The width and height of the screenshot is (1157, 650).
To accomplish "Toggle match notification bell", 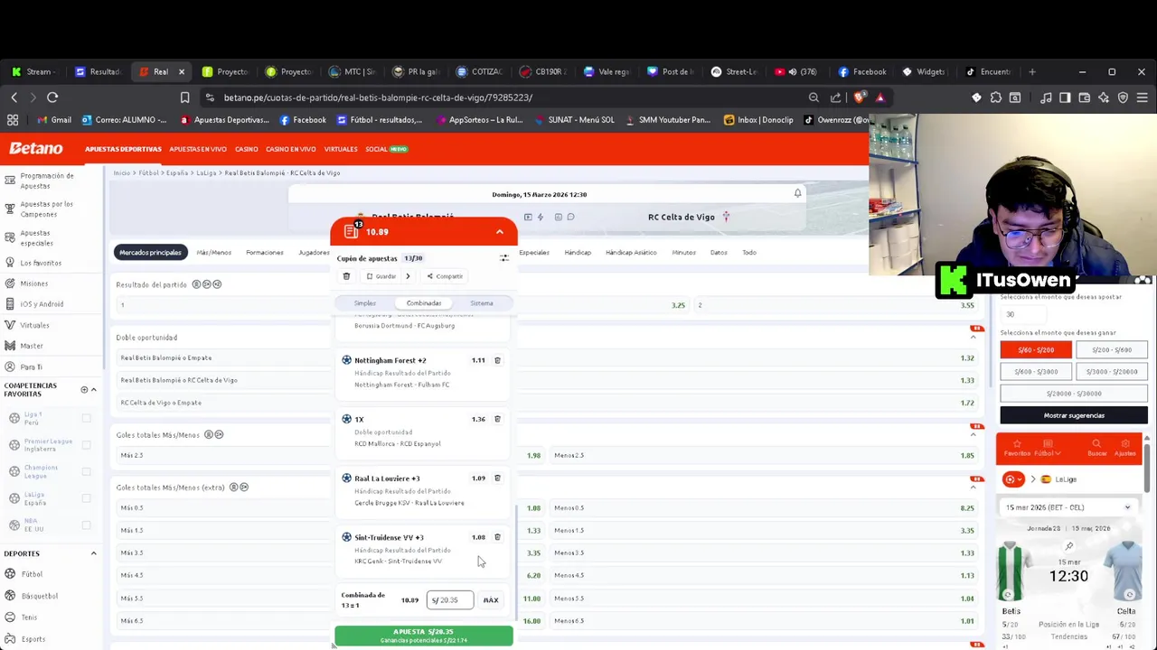I will [797, 193].
